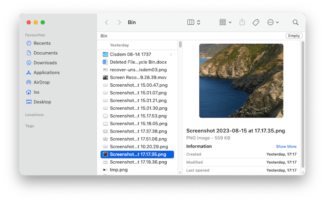Viewport: 325px width, 201px height.
Task: Click the preview image of coastline
Action: click(241, 81)
